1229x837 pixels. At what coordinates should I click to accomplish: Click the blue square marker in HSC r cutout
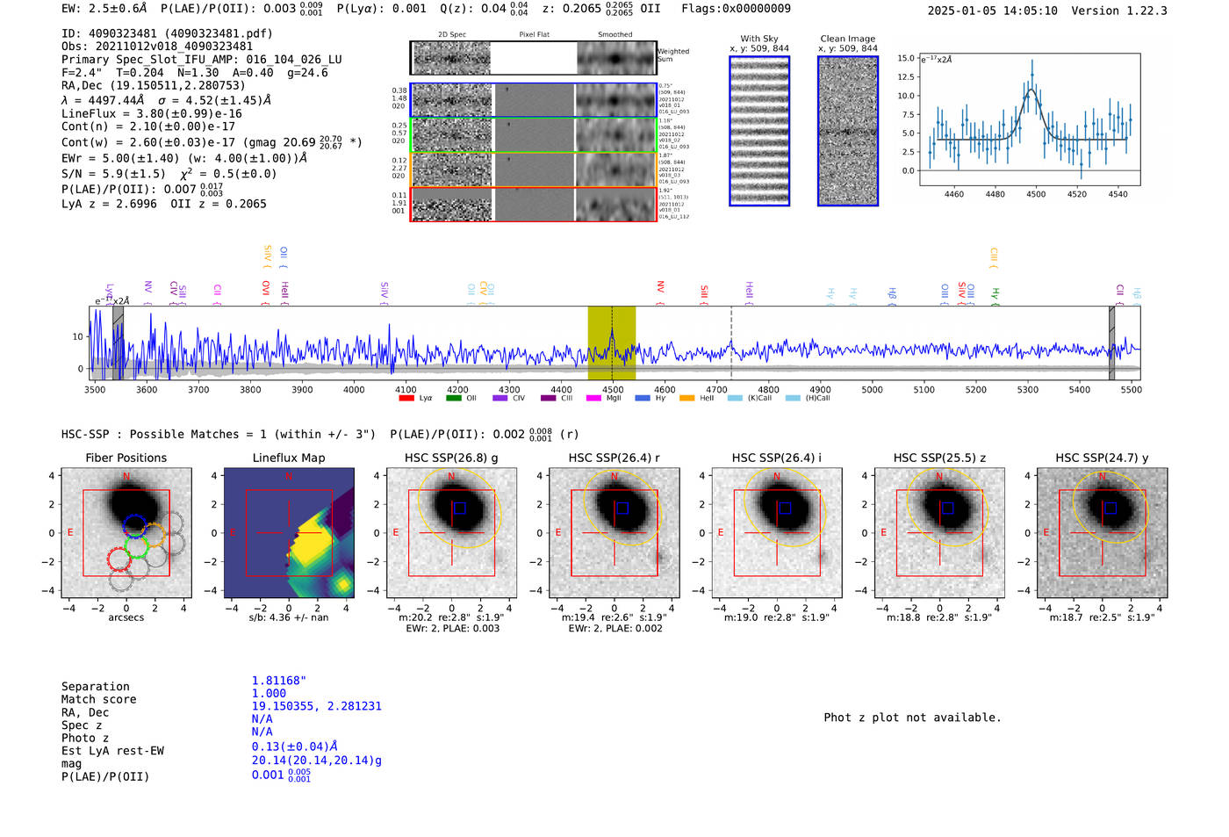tap(622, 509)
